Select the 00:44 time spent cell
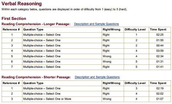 click(x=160, y=46)
